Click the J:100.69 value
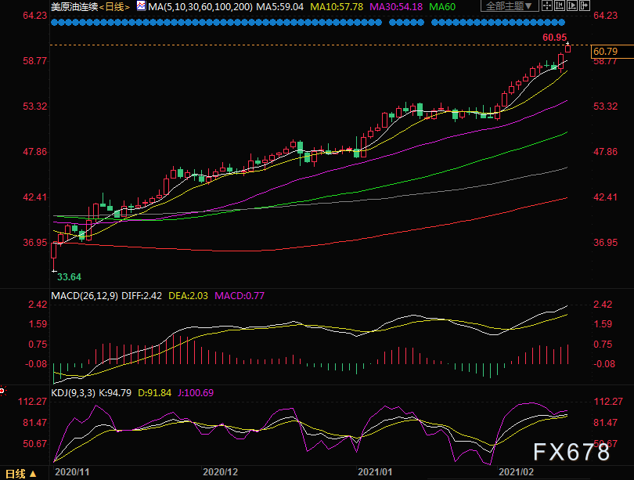 196,392
